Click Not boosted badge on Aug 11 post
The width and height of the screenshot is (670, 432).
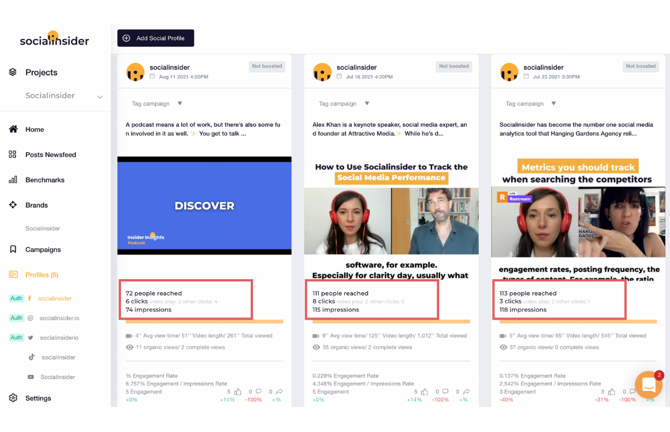[267, 66]
